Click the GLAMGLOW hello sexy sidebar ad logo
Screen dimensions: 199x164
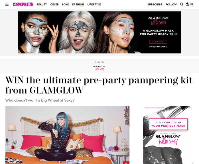click(x=168, y=139)
